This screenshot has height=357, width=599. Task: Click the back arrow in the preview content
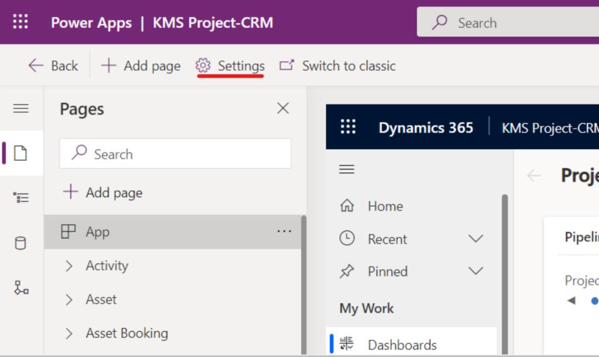click(533, 175)
